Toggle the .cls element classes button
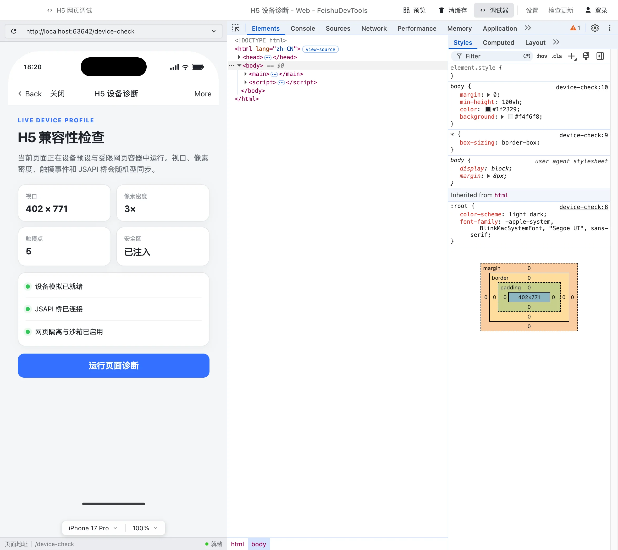The height and width of the screenshot is (550, 618). click(x=557, y=56)
